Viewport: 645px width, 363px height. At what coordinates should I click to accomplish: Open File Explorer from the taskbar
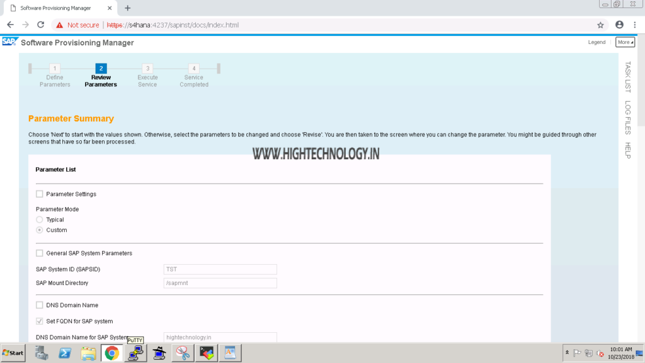click(88, 353)
